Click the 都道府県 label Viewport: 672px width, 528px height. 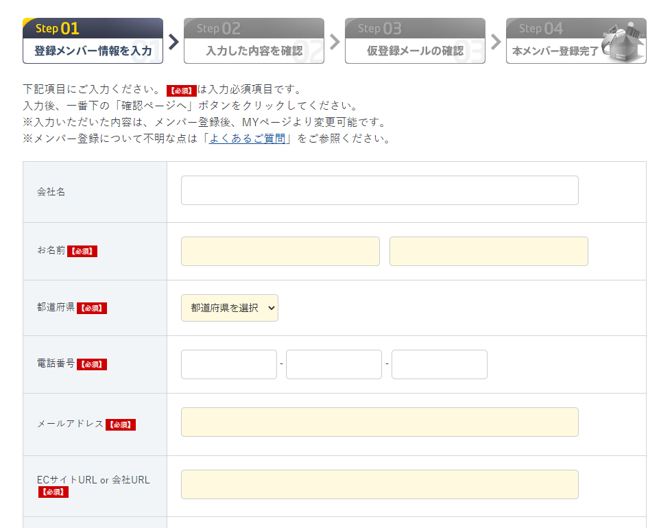coord(56,307)
